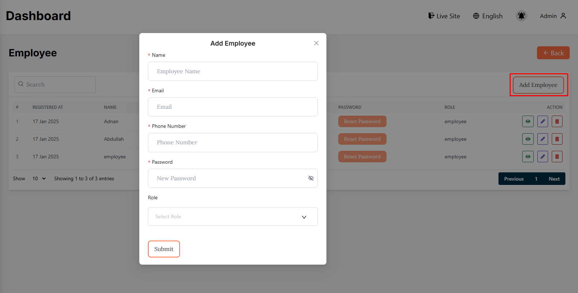View details for Adnan with eye icon
Viewport: 578px width, 293px height.
(x=528, y=121)
